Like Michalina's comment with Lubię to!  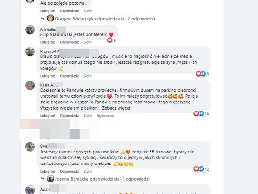click(x=48, y=42)
